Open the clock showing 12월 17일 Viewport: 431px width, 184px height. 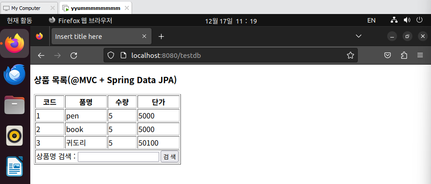click(x=231, y=21)
